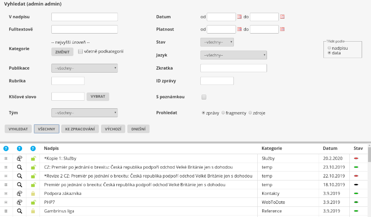Screen dimensions: 371x217
Task: Check the 'S poznámkou' checkbox
Action: (x=204, y=97)
